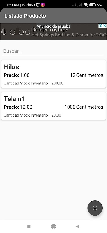Tap the Listado Producto title
107x233 pixels.
(25, 16)
